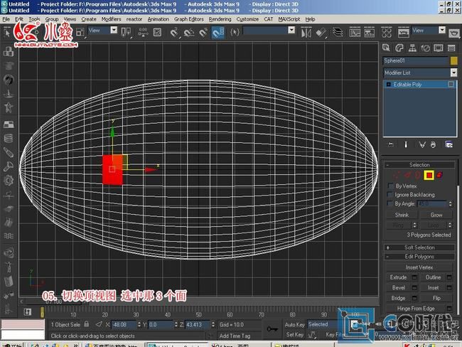Switch to the Hierarchy command panel
The image size is (462, 347).
click(x=412, y=48)
